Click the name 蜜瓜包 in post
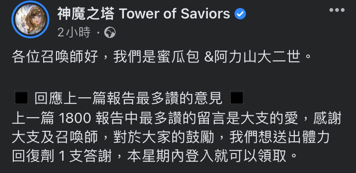356x173 pixels. [178, 57]
